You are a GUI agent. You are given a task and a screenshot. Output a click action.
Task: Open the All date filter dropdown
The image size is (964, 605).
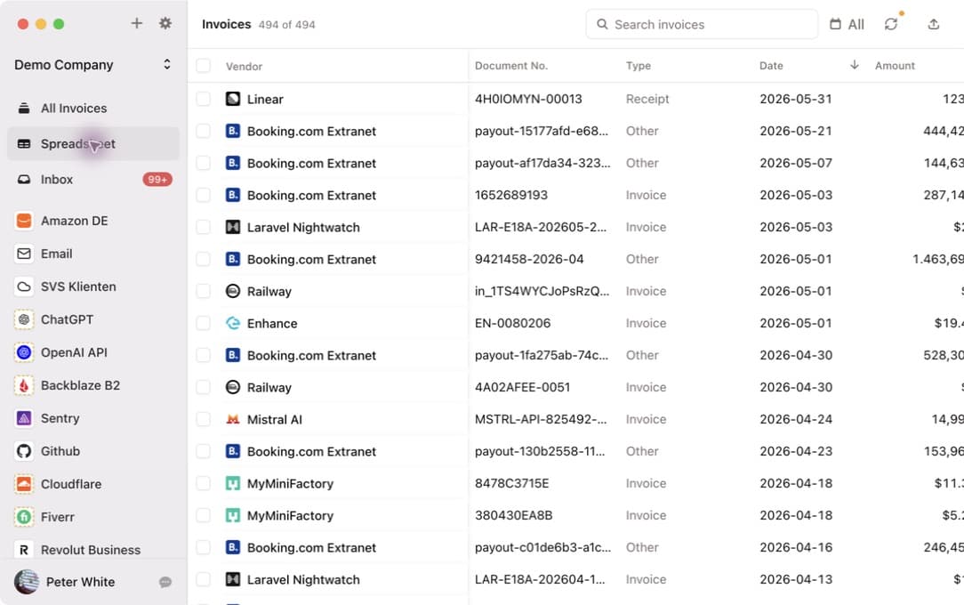[x=847, y=24]
